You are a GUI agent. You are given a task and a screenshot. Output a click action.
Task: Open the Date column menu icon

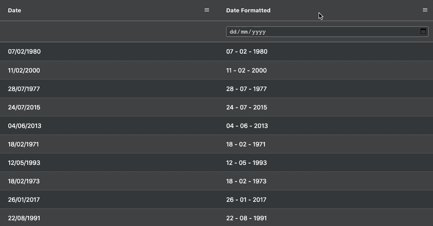(x=206, y=10)
